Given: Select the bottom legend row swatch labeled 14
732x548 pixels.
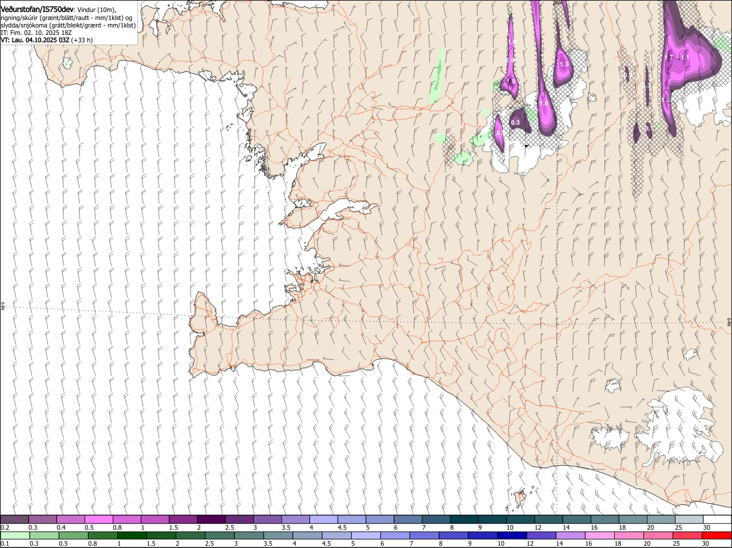Looking at the screenshot, I should (x=570, y=536).
